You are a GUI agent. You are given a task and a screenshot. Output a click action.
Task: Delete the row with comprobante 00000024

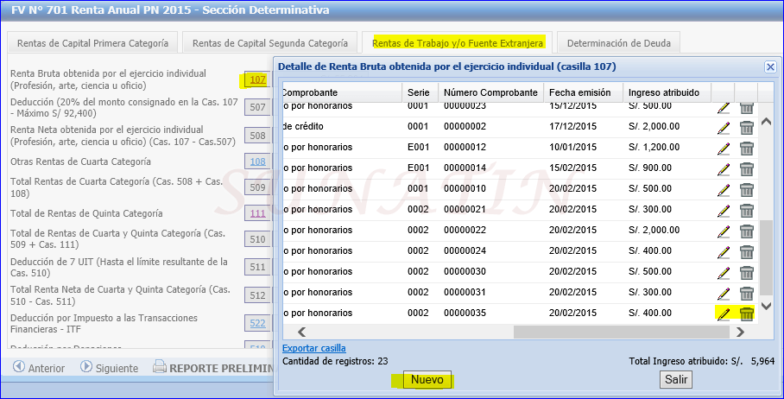point(747,252)
